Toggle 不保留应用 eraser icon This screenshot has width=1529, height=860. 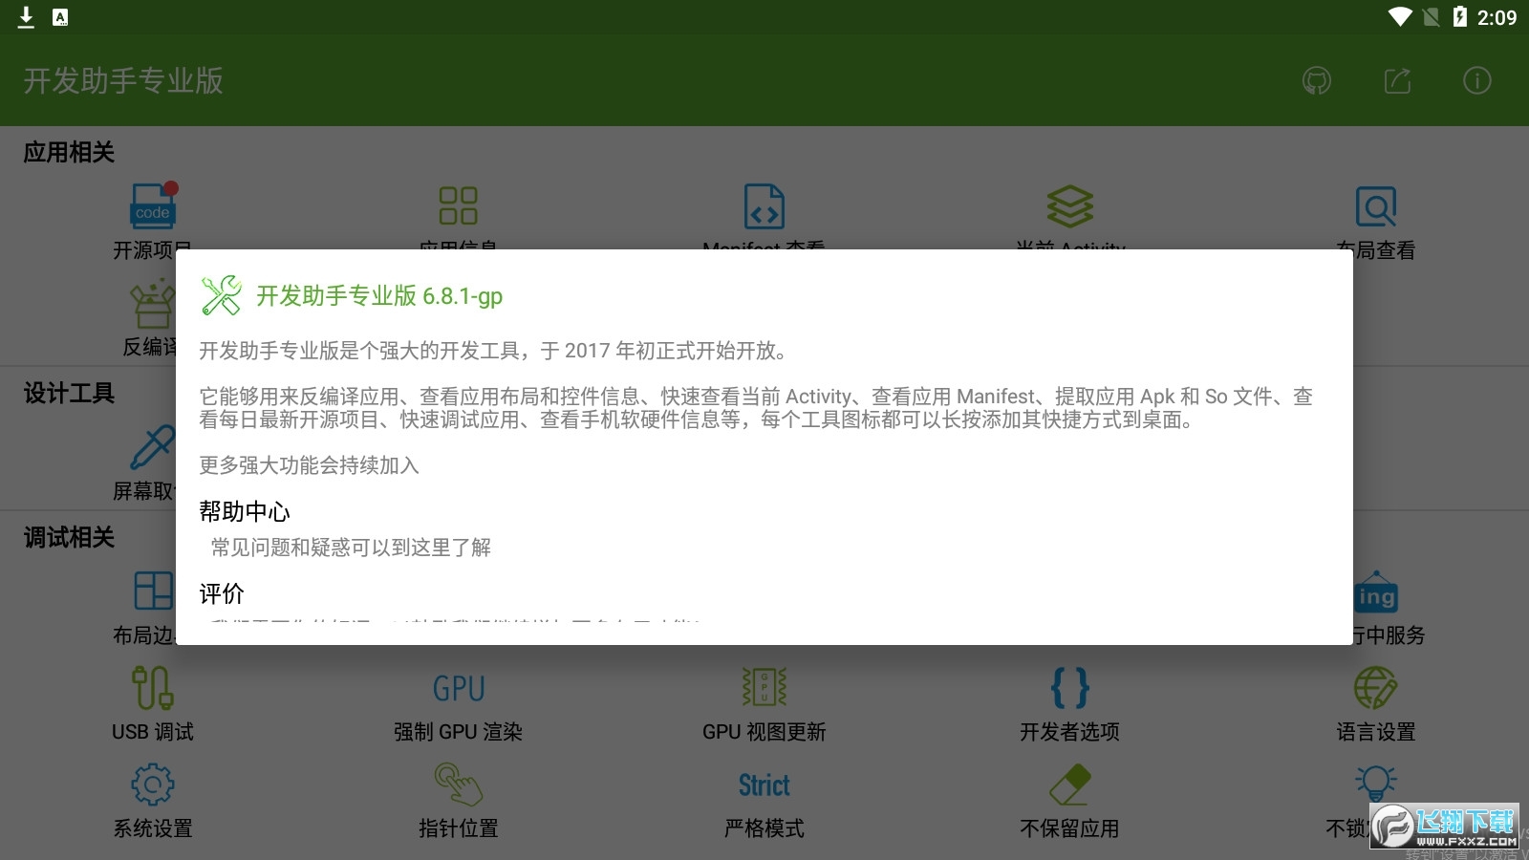1070,785
